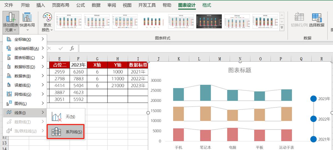Click the 2022年 blue marker dot
Viewport: 333px width, 150px height.
pyautogui.click(x=313, y=119)
